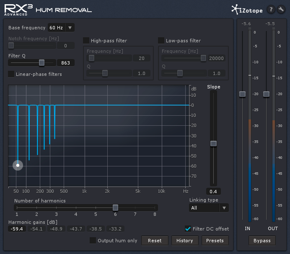Click the Low-pass Q slider handle
This screenshot has height=254, width=290.
pyautogui.click(x=180, y=73)
